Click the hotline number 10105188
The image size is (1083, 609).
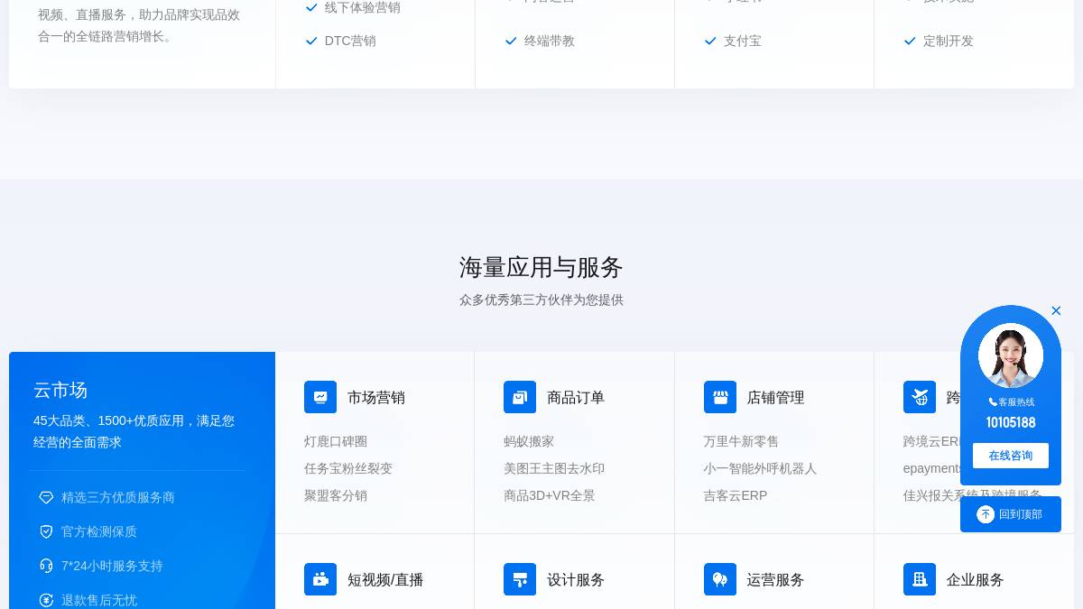tap(1011, 422)
